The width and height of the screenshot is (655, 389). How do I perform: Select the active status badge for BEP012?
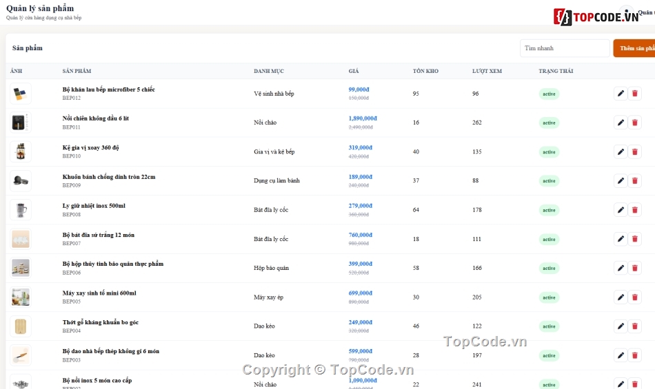[x=549, y=94]
